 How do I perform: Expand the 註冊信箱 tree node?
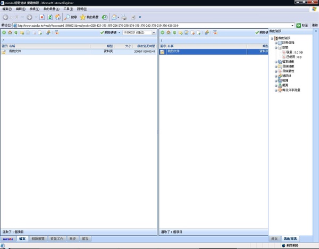click(x=276, y=43)
